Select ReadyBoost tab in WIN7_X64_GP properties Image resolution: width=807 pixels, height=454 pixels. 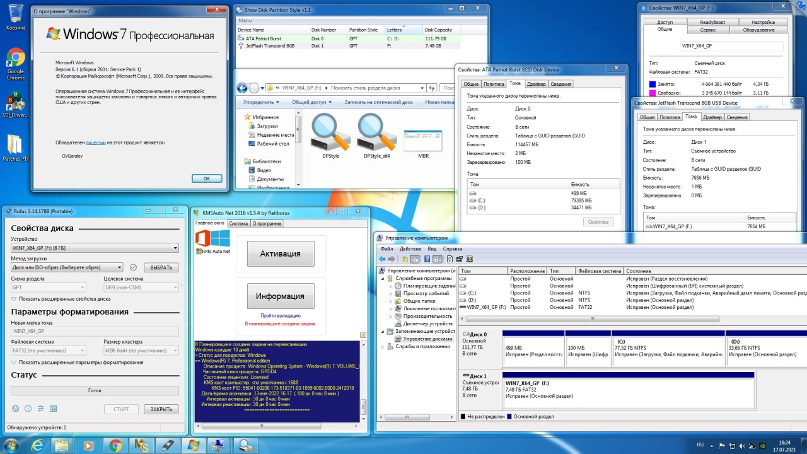(714, 22)
